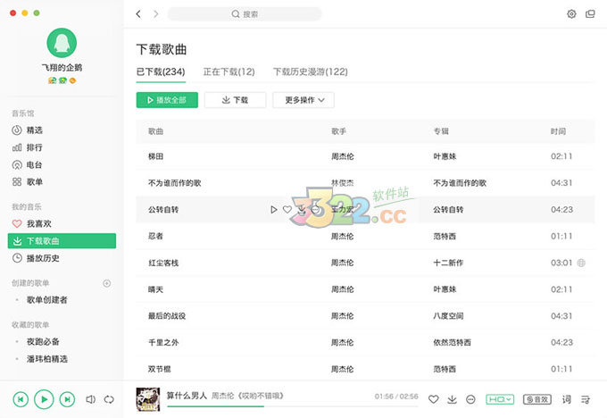Seek in the song progress bar
The height and width of the screenshot is (418, 607).
point(293,406)
